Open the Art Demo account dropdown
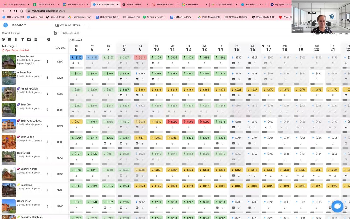350x219 pixels. [70, 25]
